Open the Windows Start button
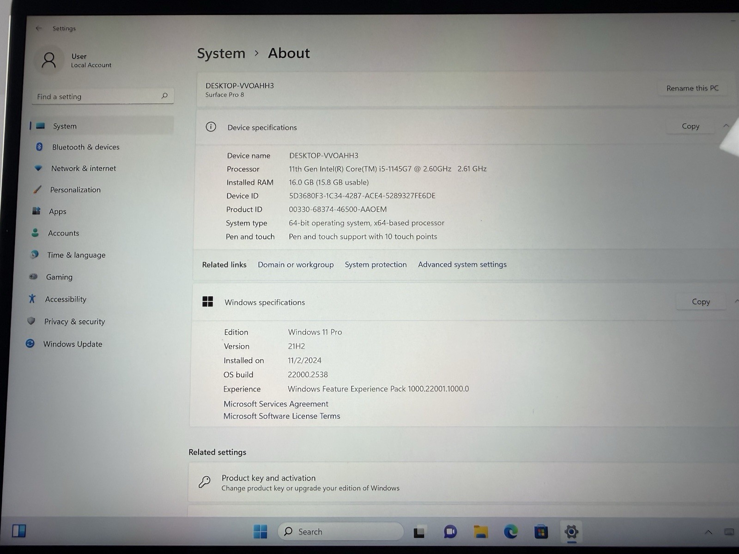Viewport: 739px width, 554px height. click(260, 532)
